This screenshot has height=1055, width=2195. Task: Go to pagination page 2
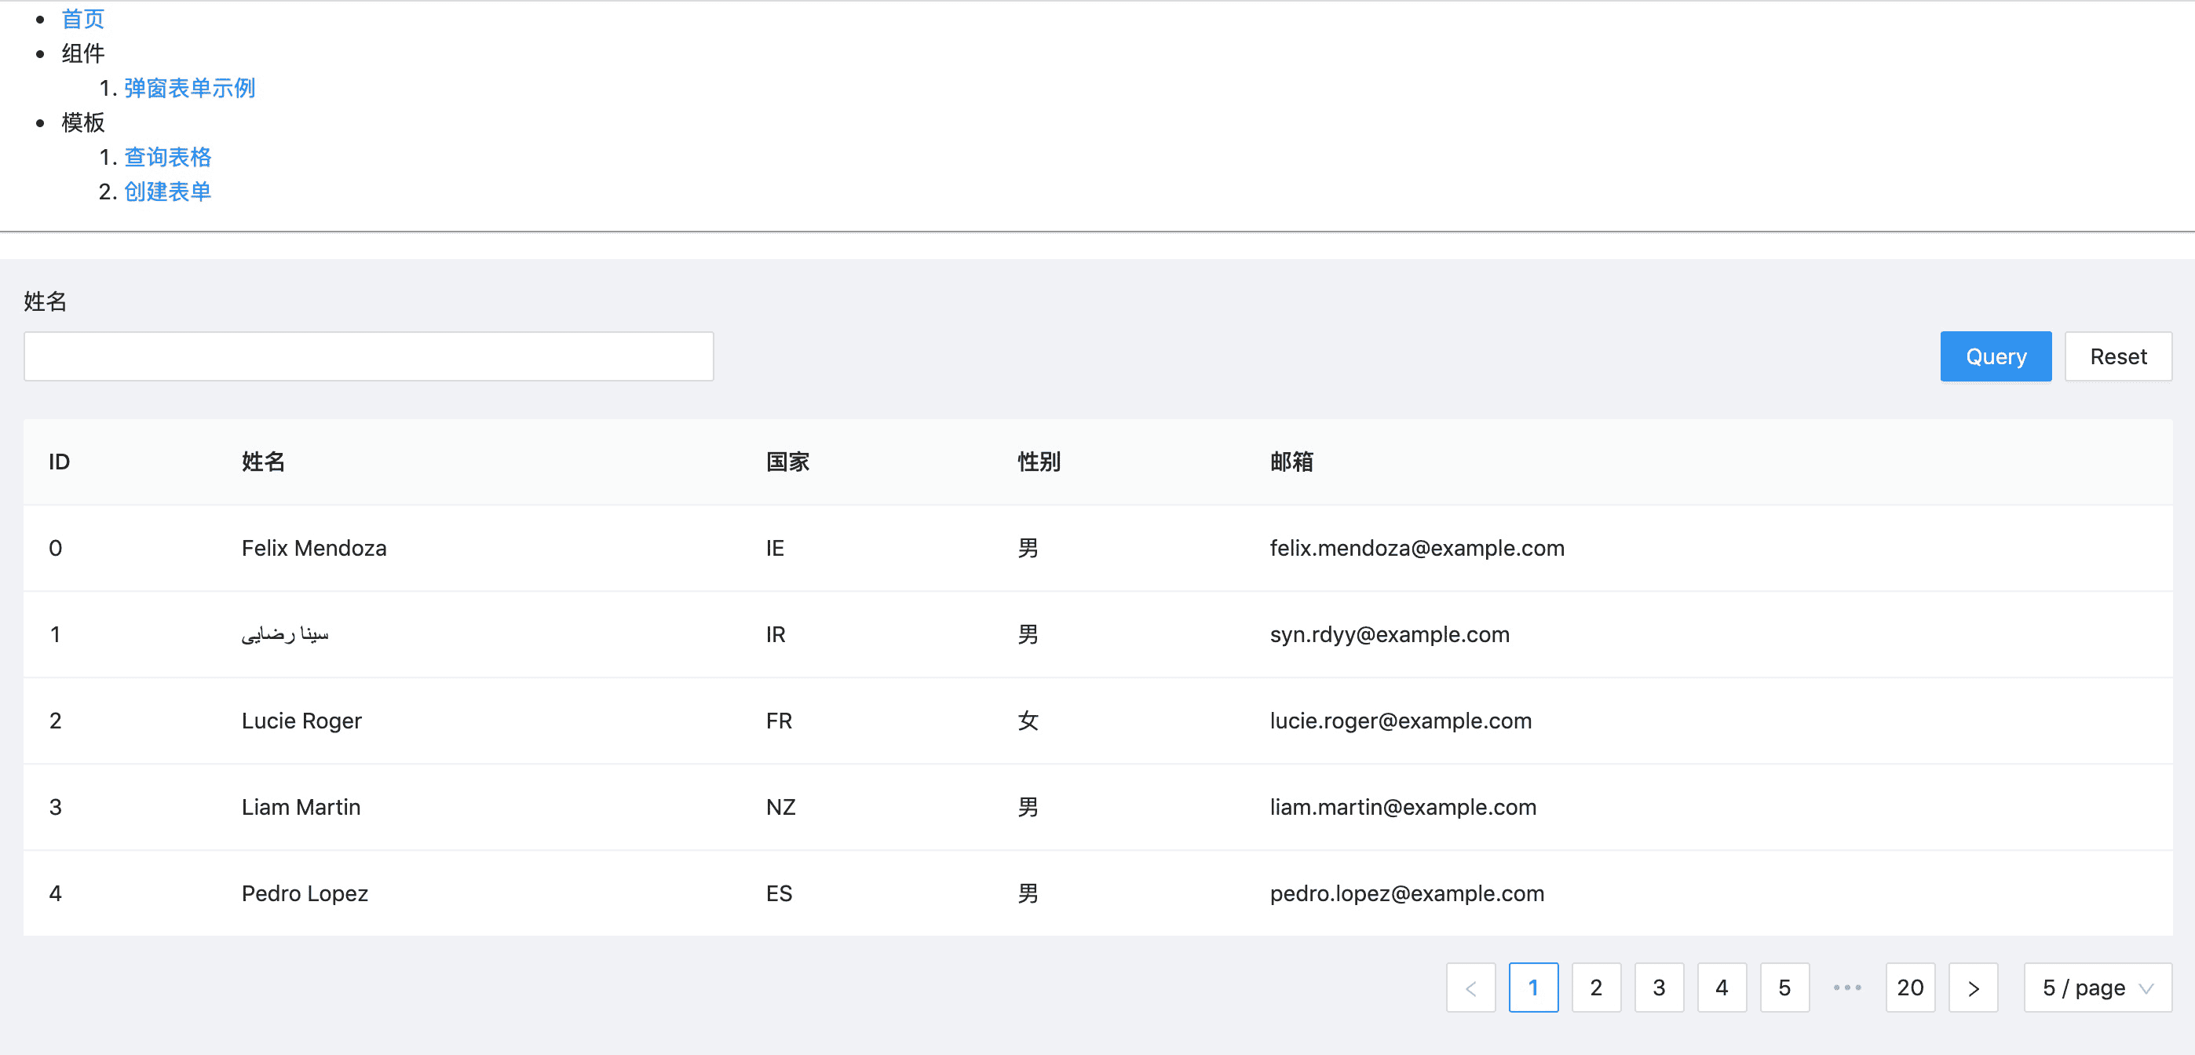click(x=1595, y=987)
